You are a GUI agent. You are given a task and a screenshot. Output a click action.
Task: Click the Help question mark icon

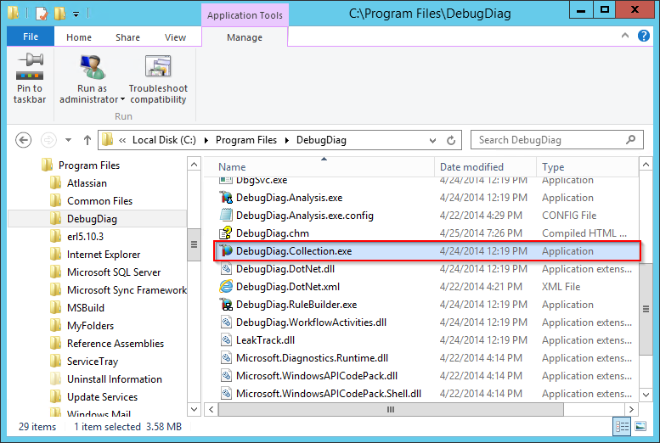(643, 36)
